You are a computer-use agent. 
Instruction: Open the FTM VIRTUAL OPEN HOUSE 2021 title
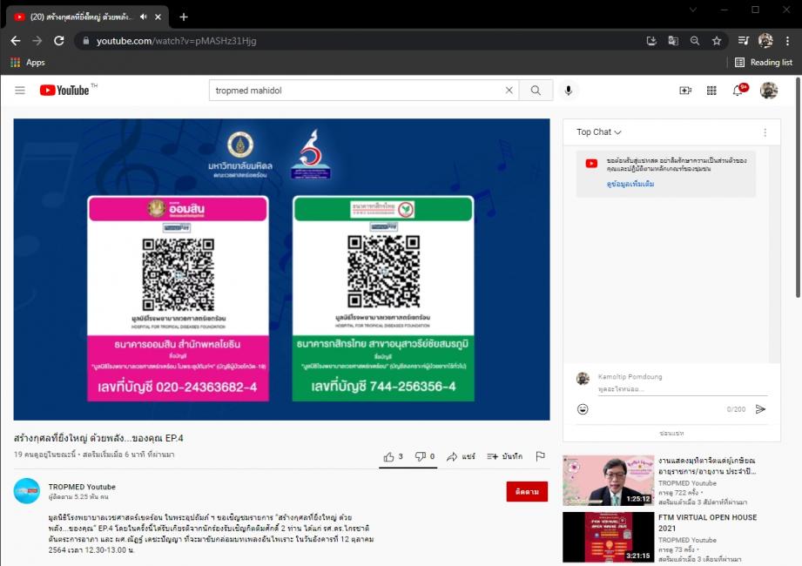(707, 522)
